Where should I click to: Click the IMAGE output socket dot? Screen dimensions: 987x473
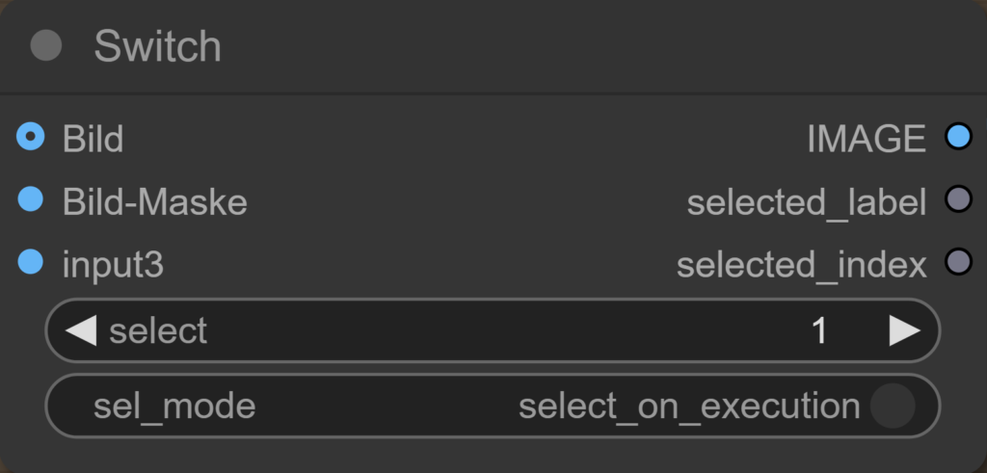(x=957, y=138)
